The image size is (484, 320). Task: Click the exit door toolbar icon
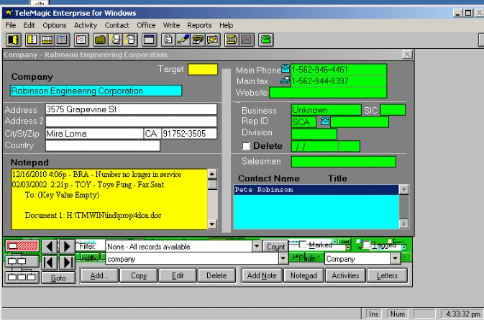[13, 40]
